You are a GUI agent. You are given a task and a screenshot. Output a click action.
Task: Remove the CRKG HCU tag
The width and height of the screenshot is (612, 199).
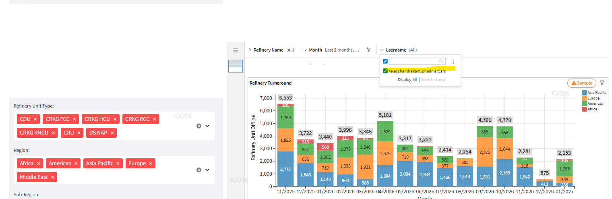115,119
